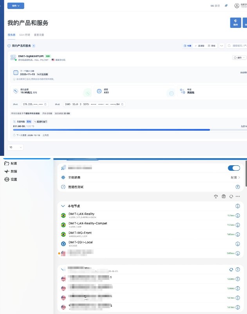Click the vertical scrollbar of proxy panel

[246, 173]
